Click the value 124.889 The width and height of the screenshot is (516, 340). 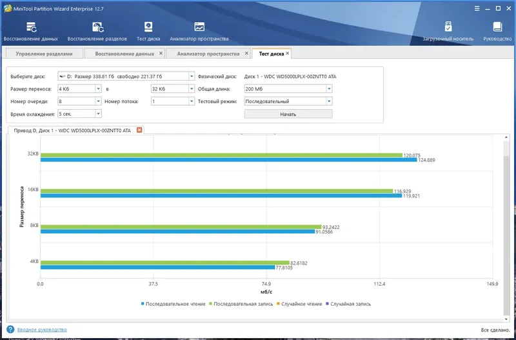click(427, 161)
